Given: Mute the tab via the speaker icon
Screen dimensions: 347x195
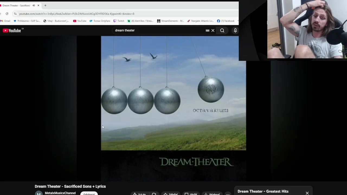Looking at the screenshot, I should (34, 5).
